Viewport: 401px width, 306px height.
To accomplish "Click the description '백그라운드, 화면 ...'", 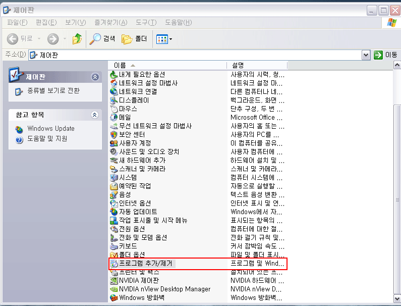I will pyautogui.click(x=257, y=100).
